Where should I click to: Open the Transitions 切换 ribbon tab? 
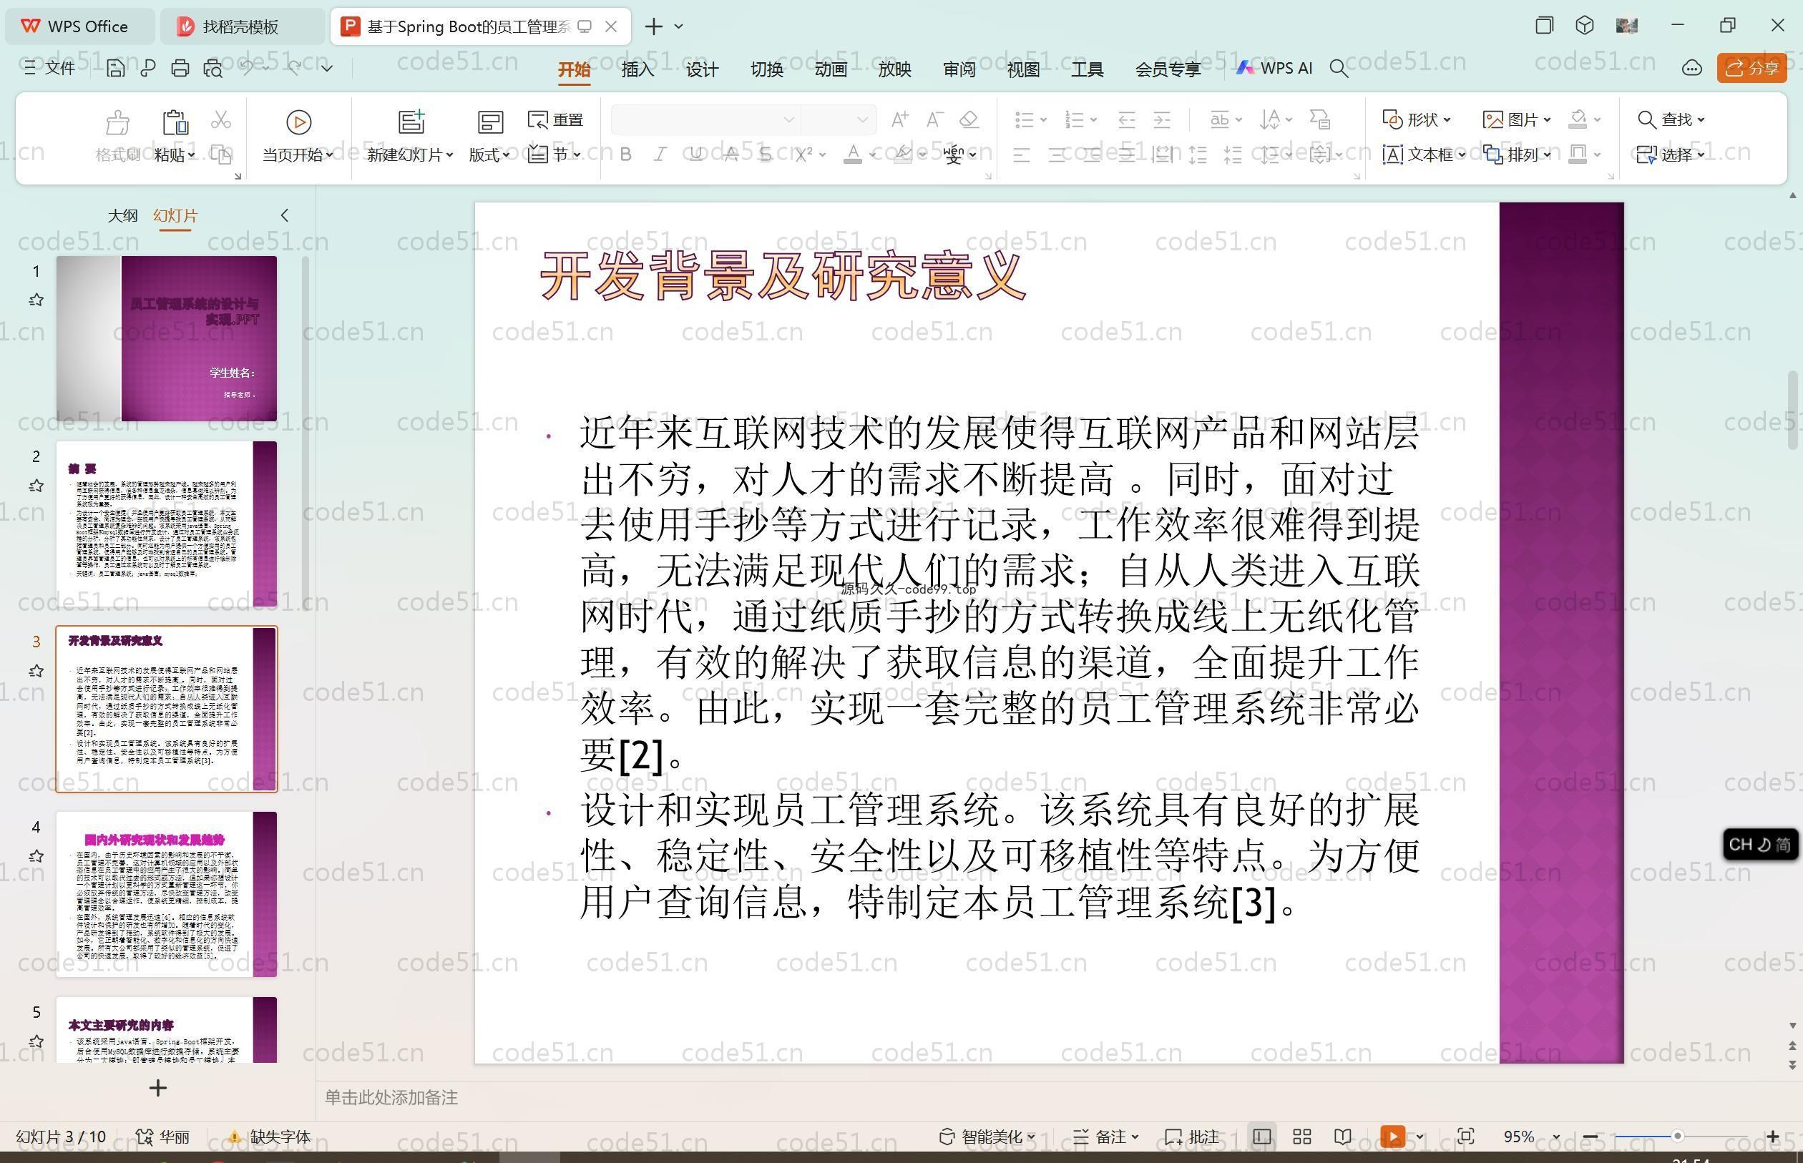click(x=766, y=69)
